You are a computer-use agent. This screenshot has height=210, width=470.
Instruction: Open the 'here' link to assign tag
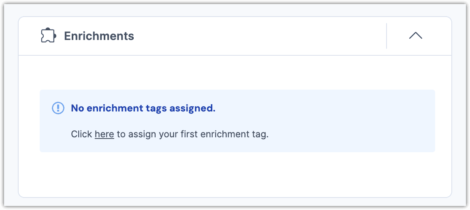(104, 134)
